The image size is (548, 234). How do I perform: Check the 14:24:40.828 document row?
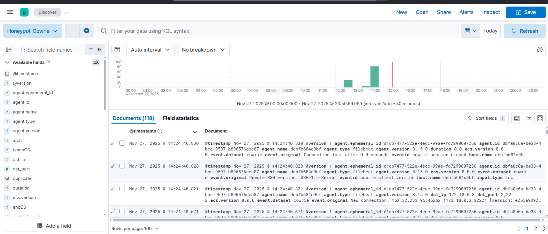tap(122, 166)
